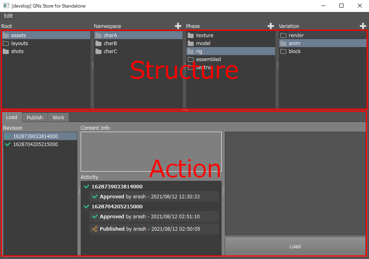Click the Published share icon in Activity
This screenshot has height=259, width=369.
[x=95, y=229]
